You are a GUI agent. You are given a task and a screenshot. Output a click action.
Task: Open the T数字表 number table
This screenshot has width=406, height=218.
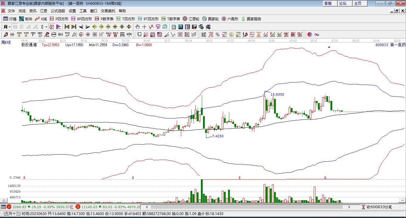tap(171, 19)
